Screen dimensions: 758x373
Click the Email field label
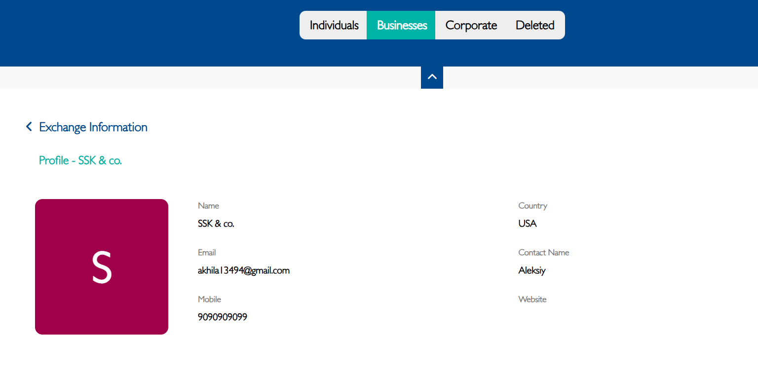pos(207,253)
